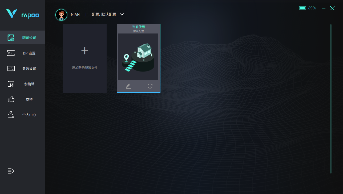
Task: Click the NIAN user avatar
Action: 61,15
